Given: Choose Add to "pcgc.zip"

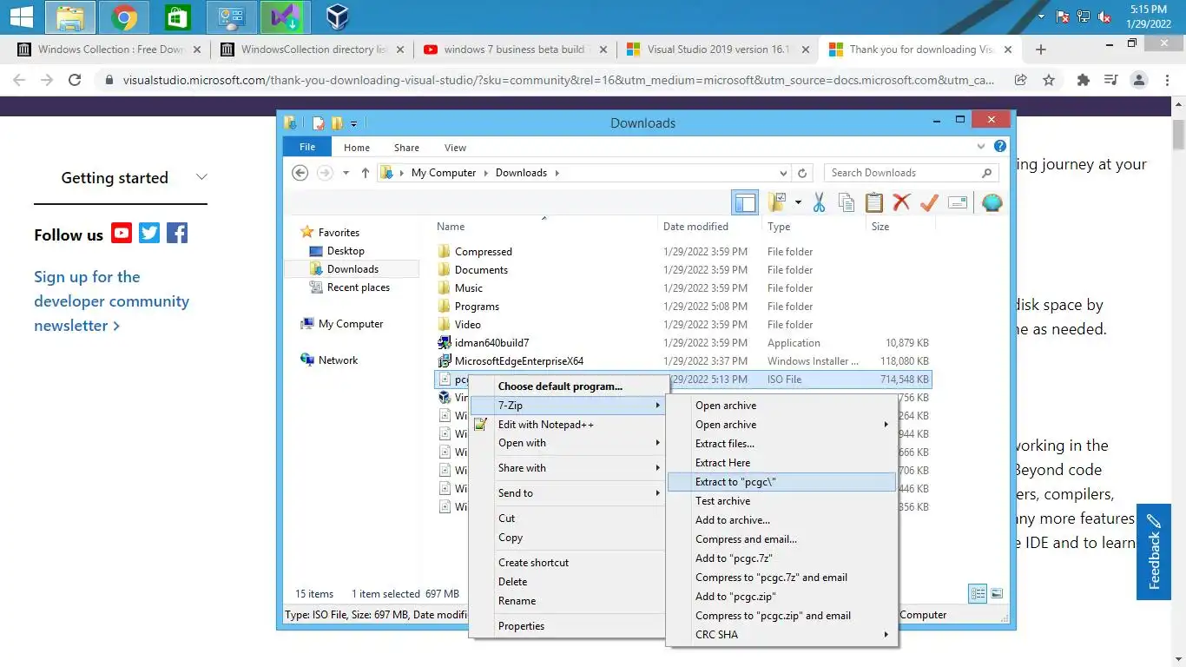Looking at the screenshot, I should pyautogui.click(x=781, y=597).
